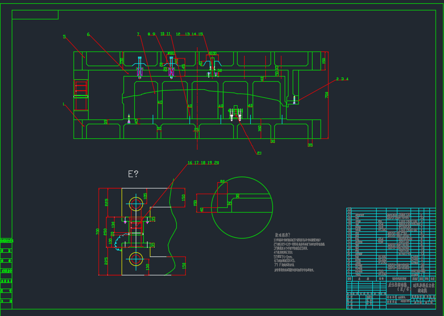
Task: Select the "2 3 4" balloon label
Action: 342,79
